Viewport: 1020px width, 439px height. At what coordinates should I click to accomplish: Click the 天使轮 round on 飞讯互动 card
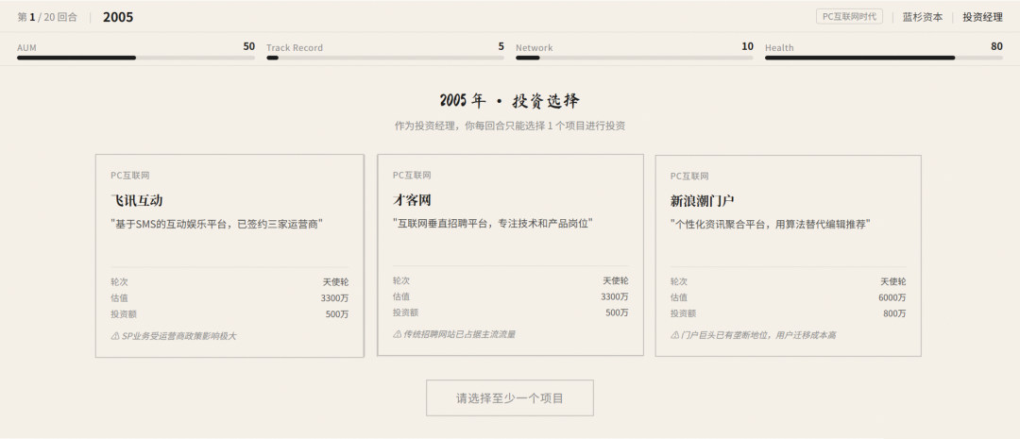pyautogui.click(x=335, y=282)
